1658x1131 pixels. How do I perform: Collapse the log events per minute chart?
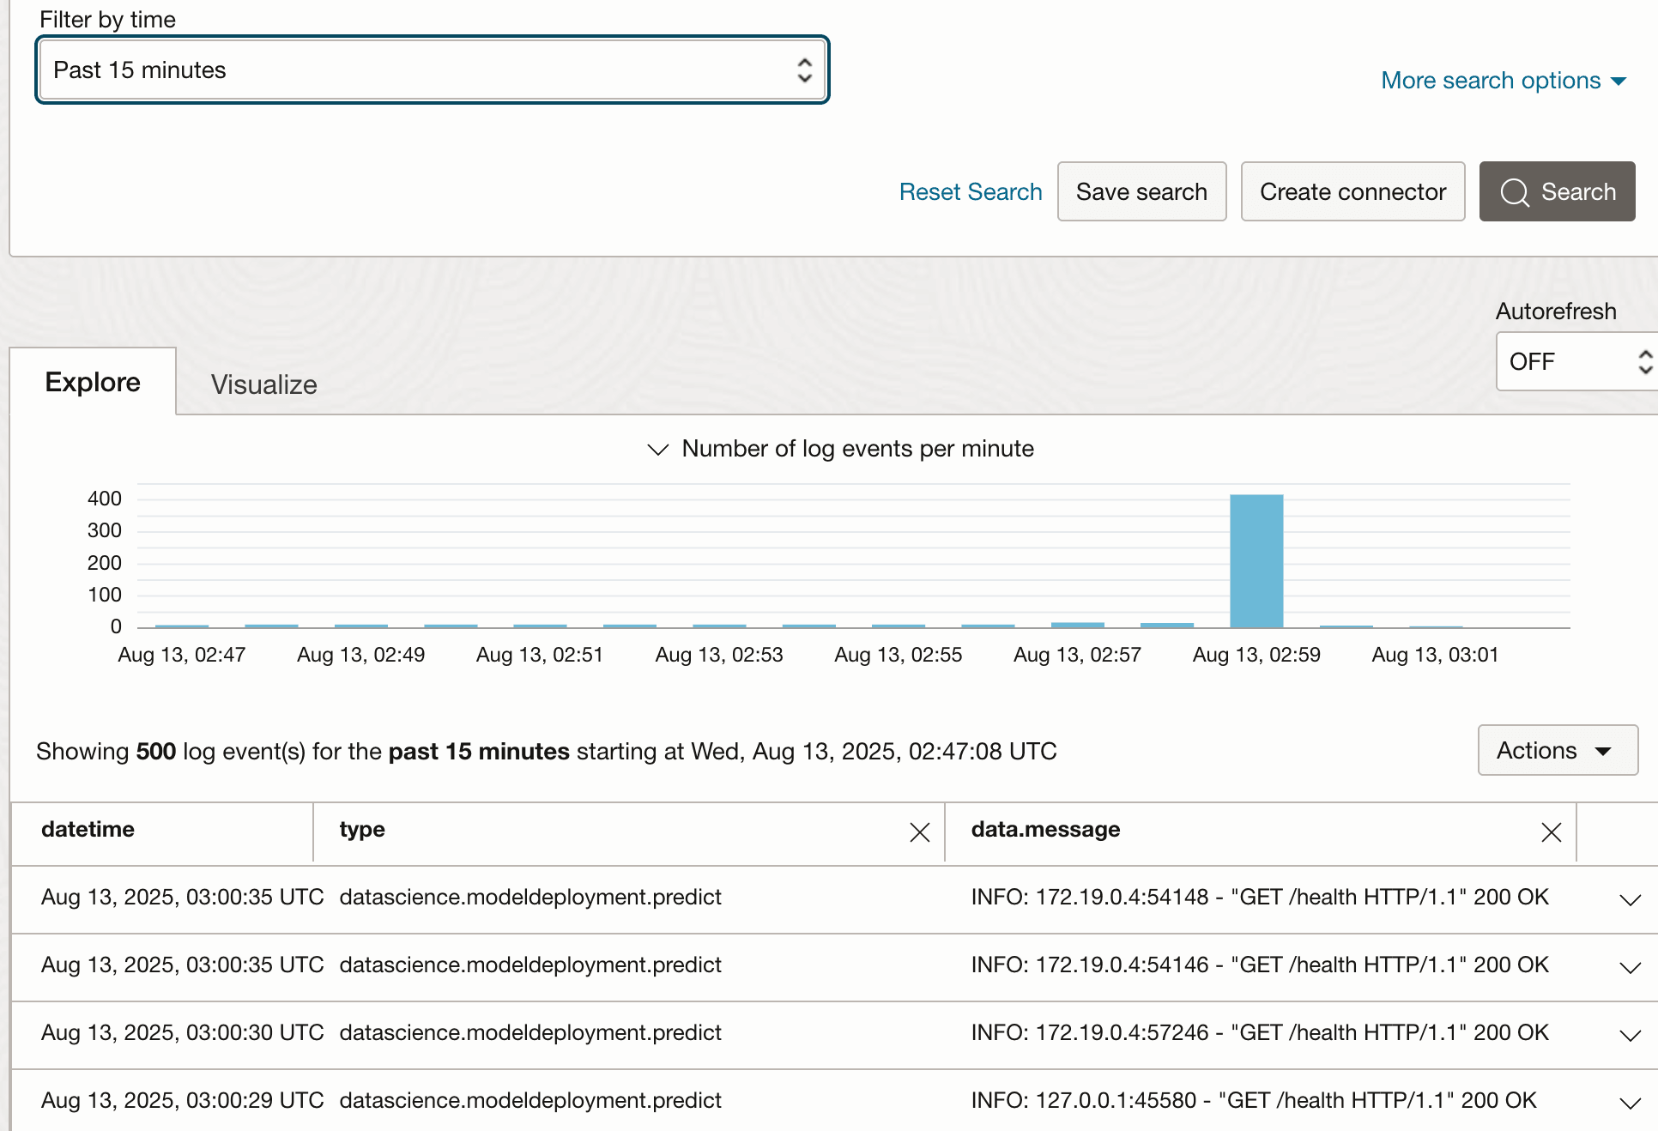[x=657, y=449]
